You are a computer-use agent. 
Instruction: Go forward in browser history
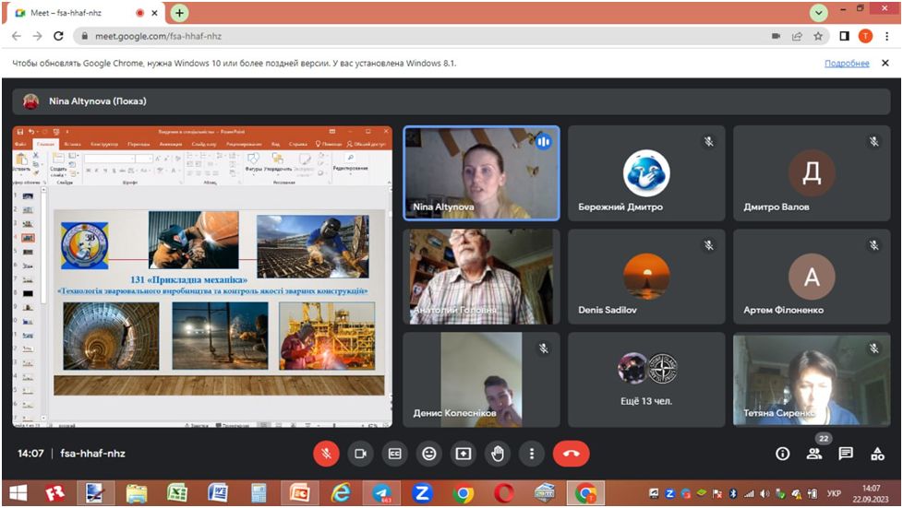click(38, 36)
